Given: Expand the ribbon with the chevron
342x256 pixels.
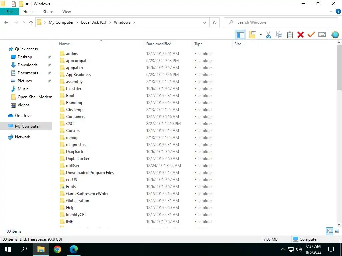Looking at the screenshot, I should pyautogui.click(x=331, y=12).
